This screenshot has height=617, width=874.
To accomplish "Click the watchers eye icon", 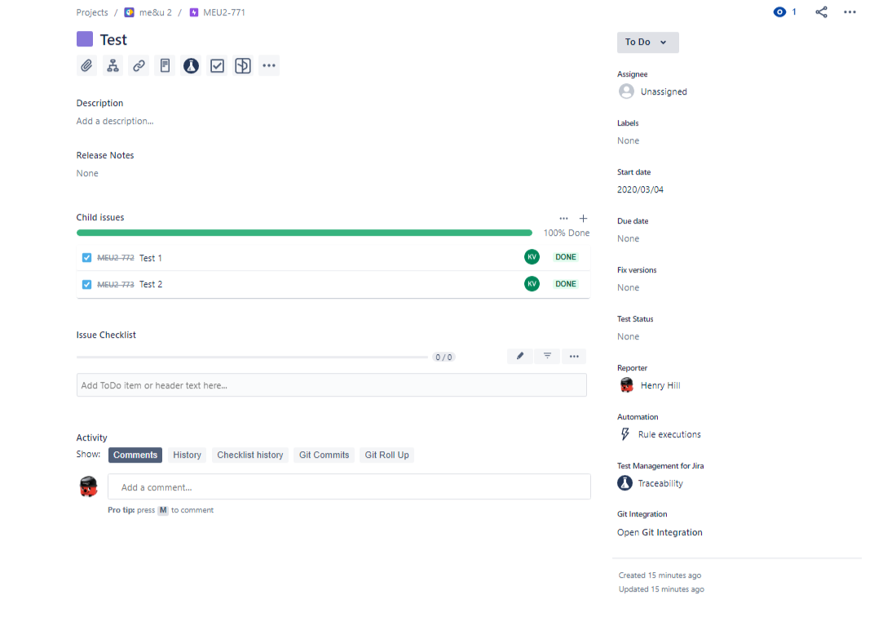I will (779, 12).
